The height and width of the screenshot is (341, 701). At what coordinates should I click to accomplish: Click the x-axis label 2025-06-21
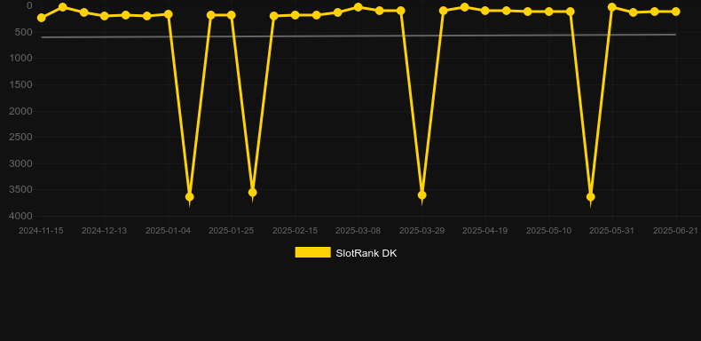675,231
